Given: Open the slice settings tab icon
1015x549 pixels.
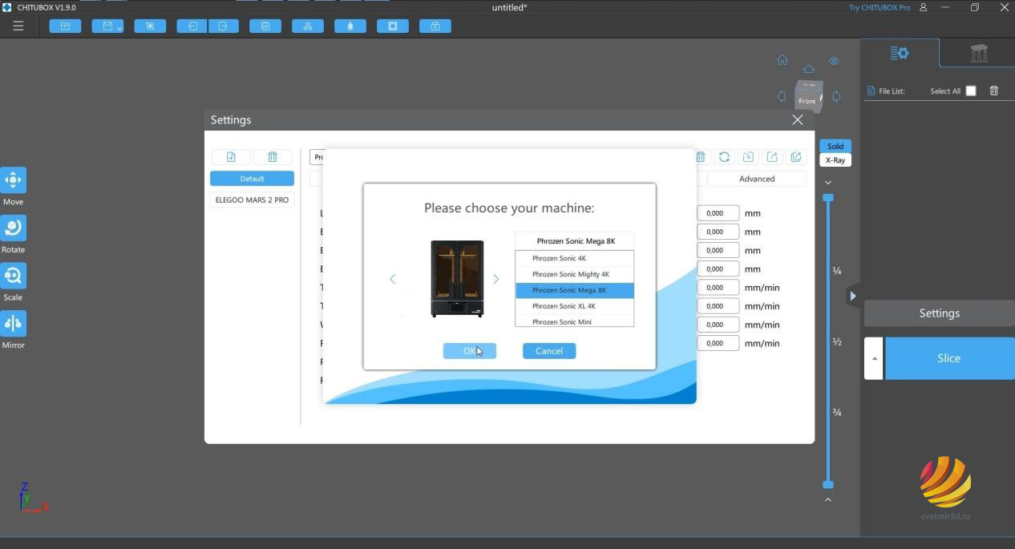Looking at the screenshot, I should tap(900, 53).
